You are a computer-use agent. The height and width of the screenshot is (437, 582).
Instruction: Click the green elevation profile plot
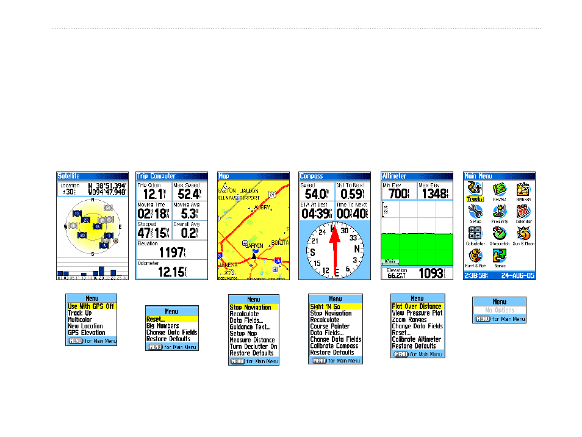coord(417,249)
